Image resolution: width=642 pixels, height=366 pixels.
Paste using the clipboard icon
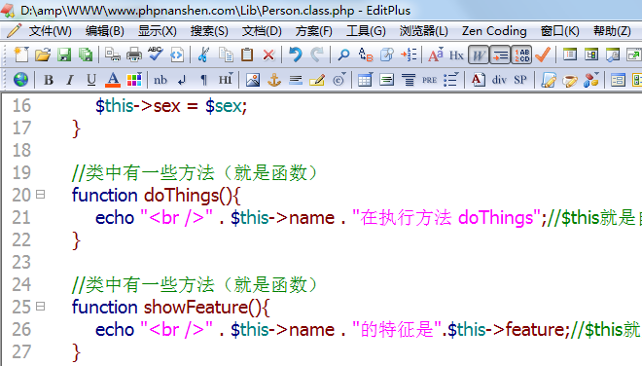(x=247, y=55)
